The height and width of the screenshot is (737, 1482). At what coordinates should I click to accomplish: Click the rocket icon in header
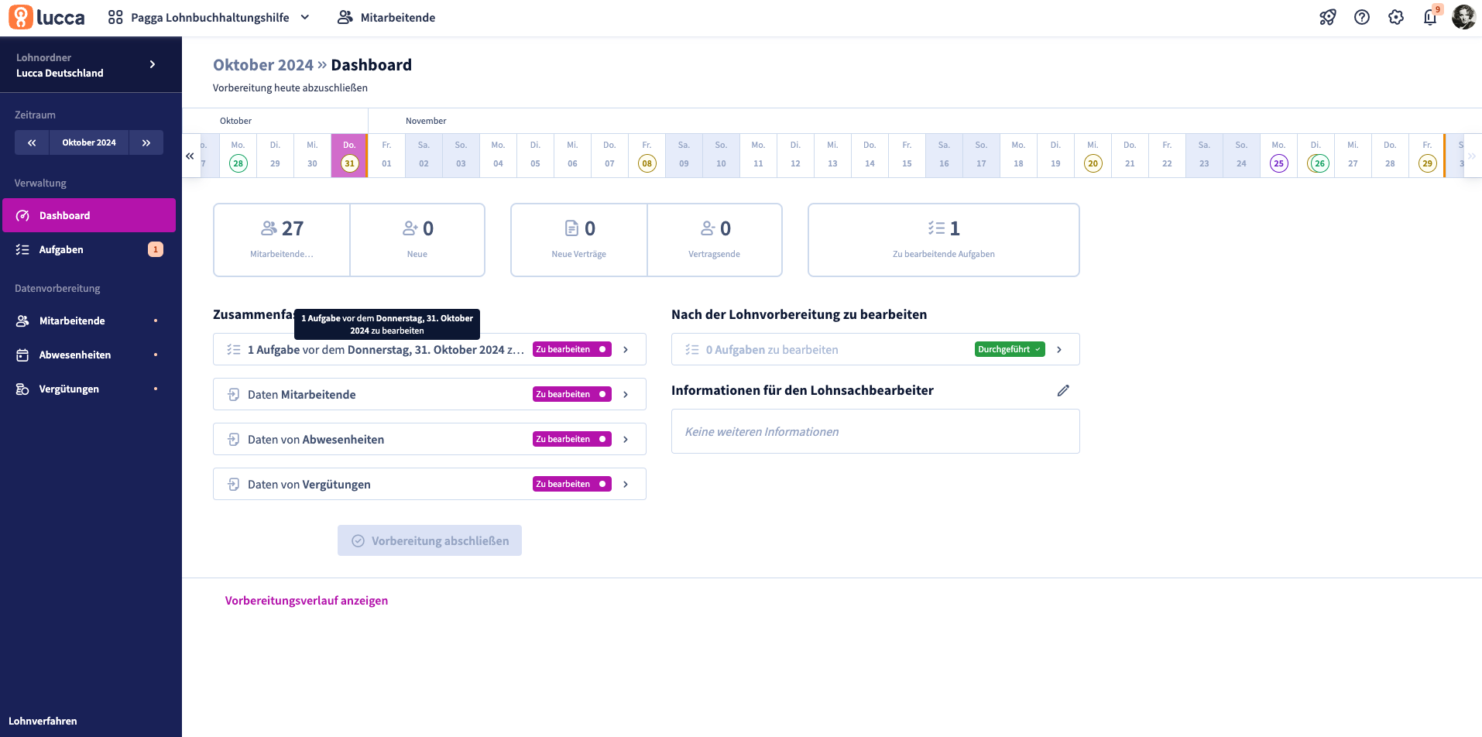click(1327, 17)
